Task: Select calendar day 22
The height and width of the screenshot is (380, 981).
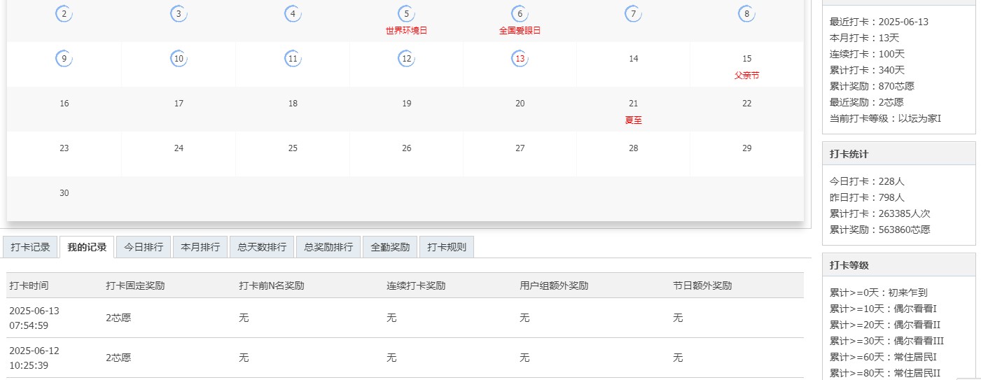Action: pyautogui.click(x=747, y=104)
